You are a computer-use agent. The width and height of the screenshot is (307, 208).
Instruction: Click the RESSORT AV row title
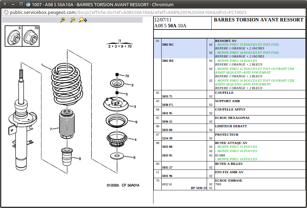click(x=226, y=41)
